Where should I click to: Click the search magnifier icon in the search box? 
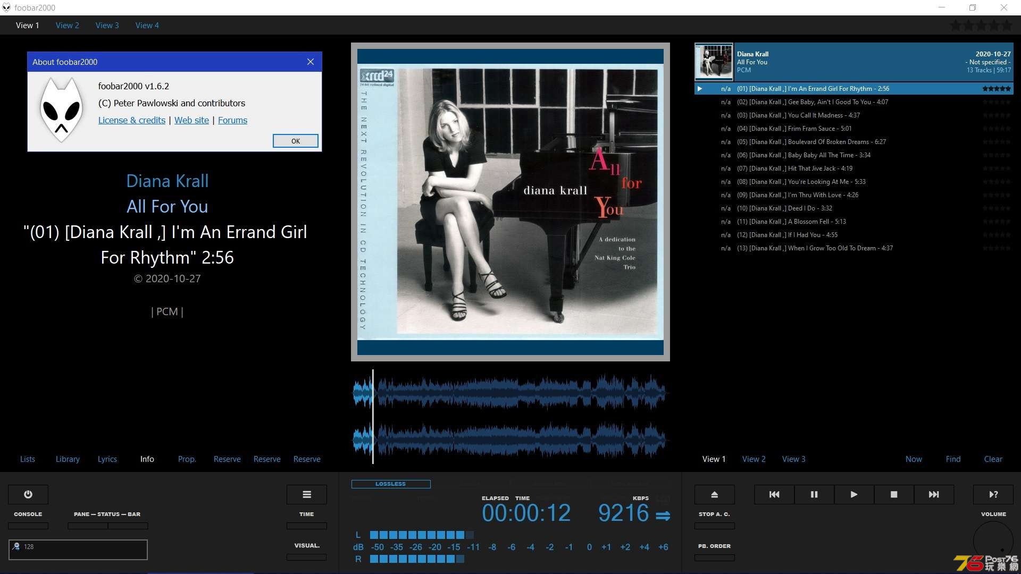(16, 546)
